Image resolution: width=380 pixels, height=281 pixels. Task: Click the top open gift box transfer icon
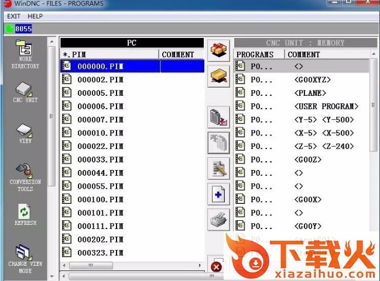coord(218,50)
